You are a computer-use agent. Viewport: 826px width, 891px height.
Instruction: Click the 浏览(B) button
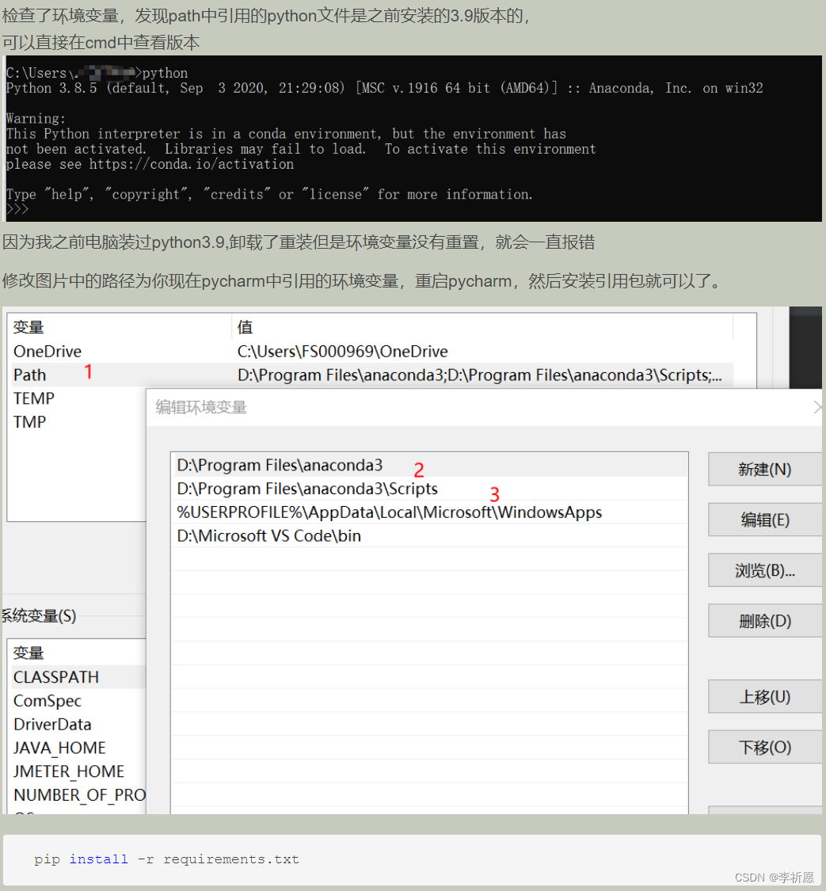[763, 569]
